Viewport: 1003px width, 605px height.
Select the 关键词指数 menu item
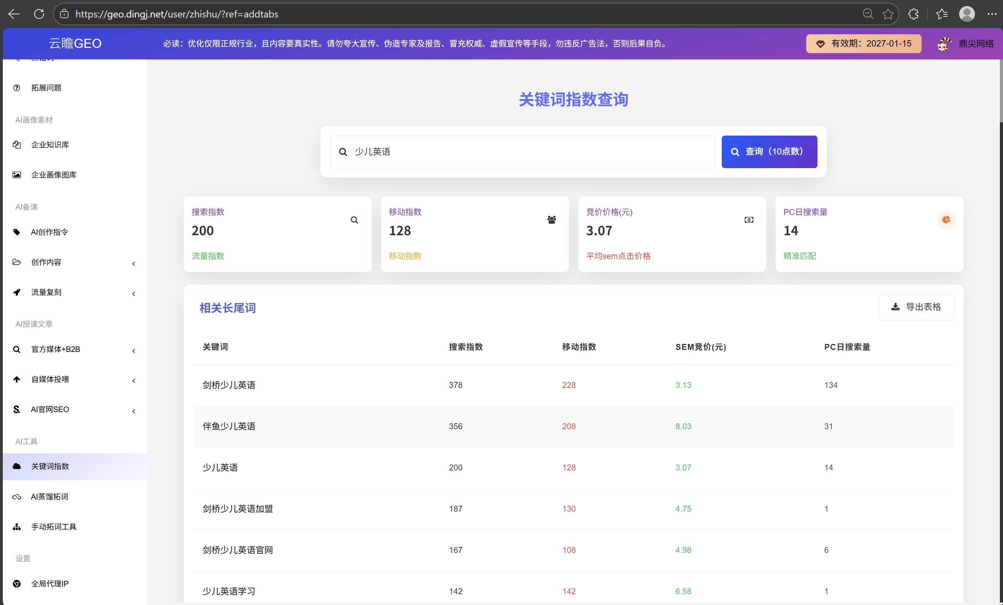click(50, 466)
